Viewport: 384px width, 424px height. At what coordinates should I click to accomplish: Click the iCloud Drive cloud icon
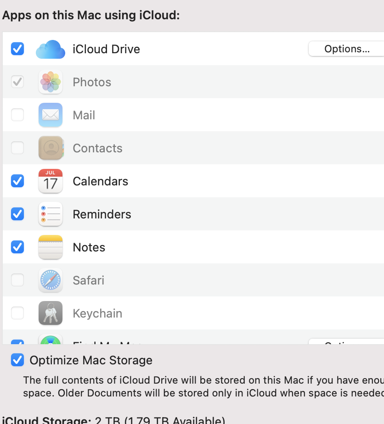pos(51,49)
